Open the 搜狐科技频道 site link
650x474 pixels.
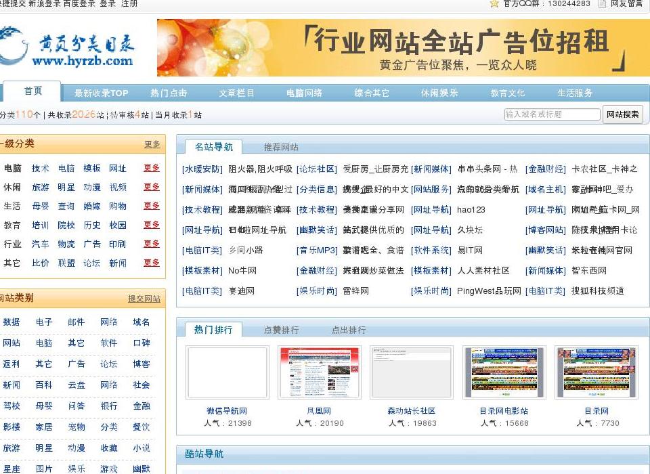point(598,291)
